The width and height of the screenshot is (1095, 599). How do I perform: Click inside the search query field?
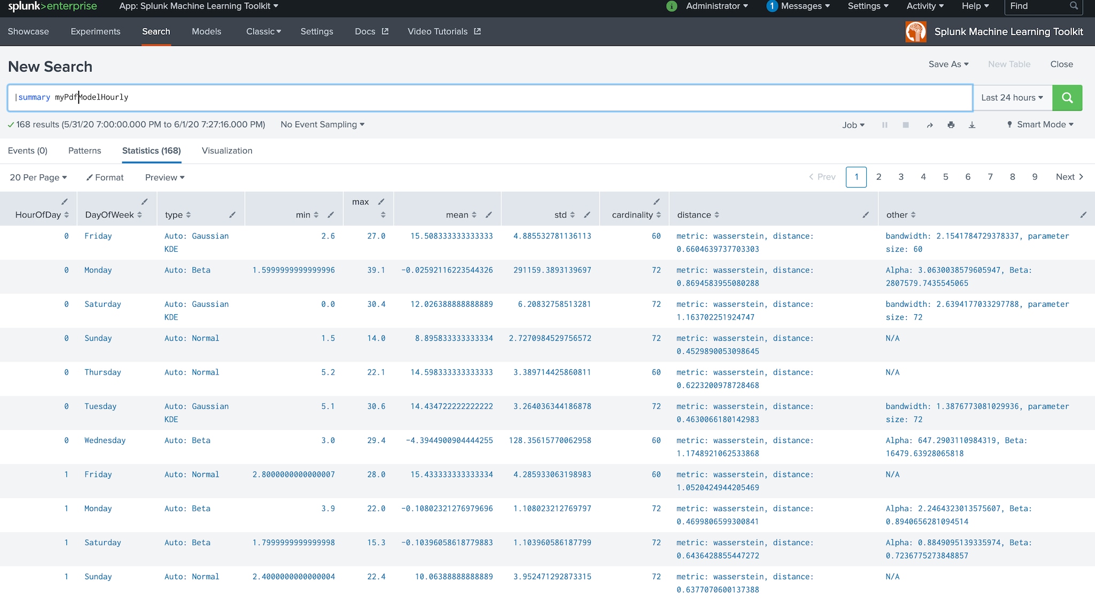(x=481, y=98)
